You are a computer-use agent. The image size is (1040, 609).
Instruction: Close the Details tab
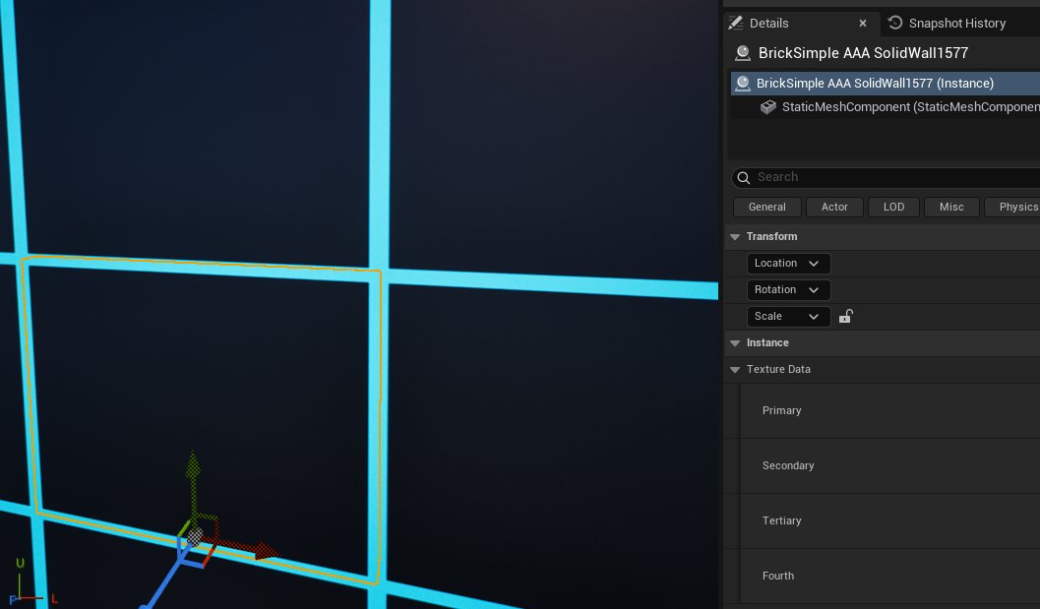point(862,24)
